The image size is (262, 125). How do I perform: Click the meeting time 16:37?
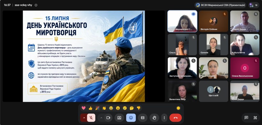pos(7,5)
